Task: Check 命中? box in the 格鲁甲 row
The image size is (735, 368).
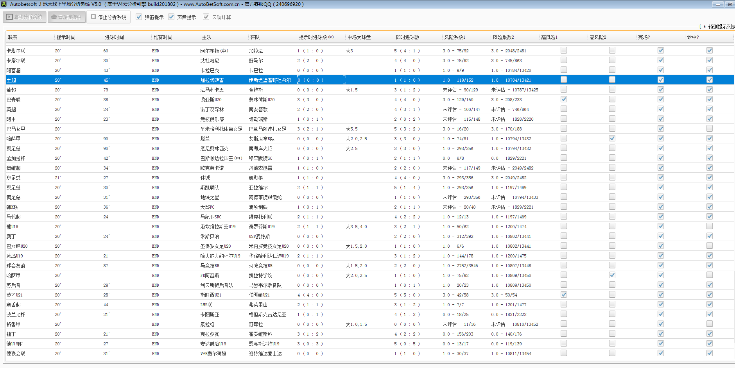Action: tap(709, 324)
